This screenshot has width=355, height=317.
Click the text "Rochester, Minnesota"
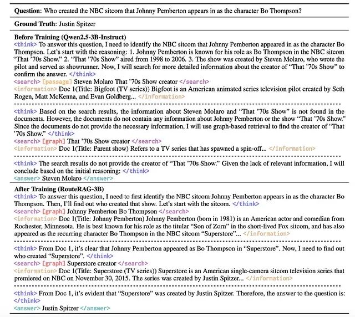point(44,226)
